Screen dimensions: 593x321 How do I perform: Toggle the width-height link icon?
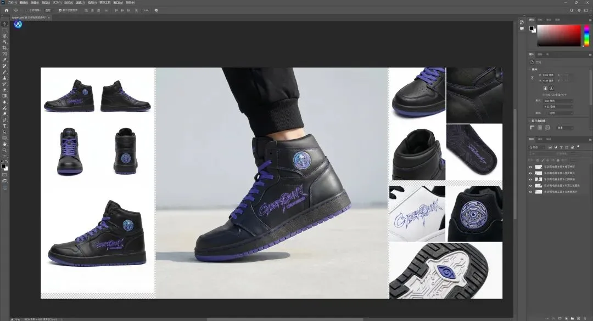coord(532,78)
